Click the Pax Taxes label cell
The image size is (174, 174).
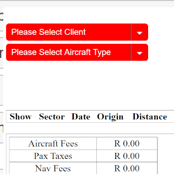pos(53,156)
